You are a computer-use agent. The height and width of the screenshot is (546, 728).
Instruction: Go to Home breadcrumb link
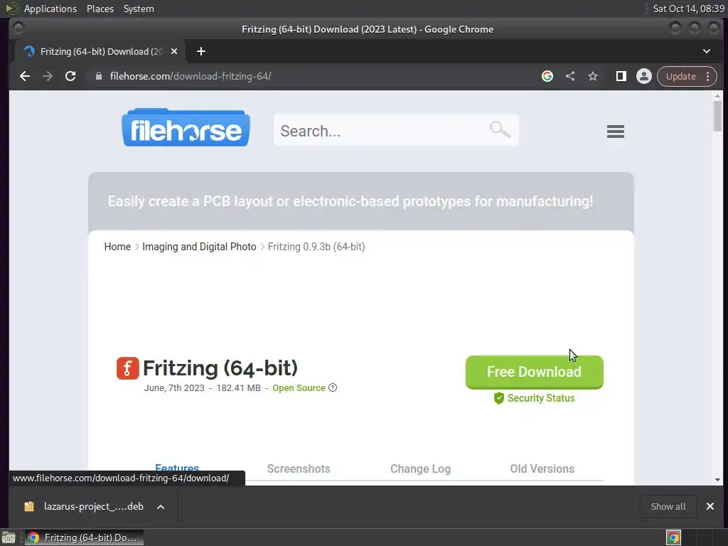(117, 247)
